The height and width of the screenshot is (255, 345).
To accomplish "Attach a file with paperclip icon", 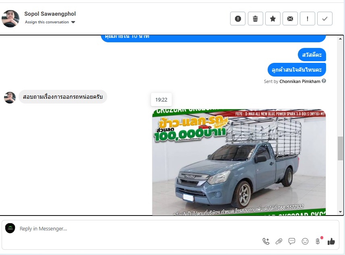I will 279,241.
